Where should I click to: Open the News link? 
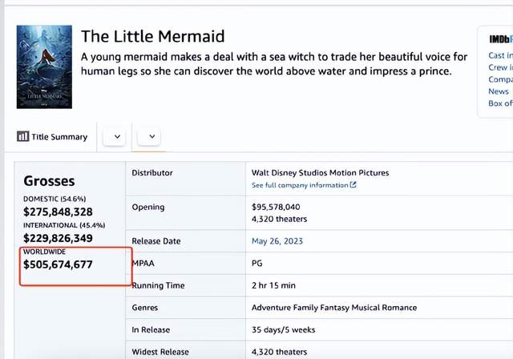pyautogui.click(x=499, y=91)
